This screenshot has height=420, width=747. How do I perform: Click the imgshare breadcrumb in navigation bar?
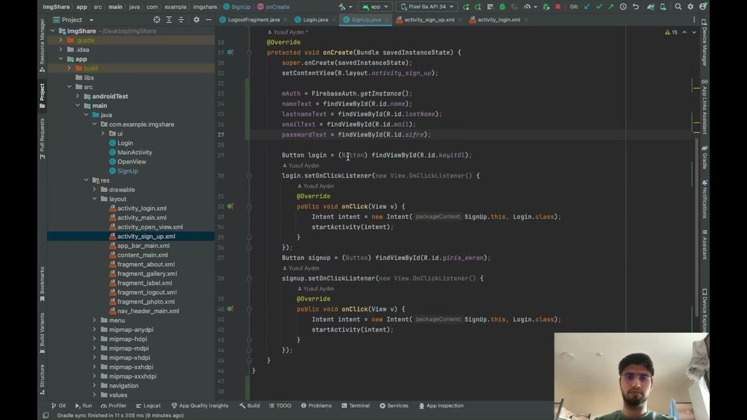[205, 7]
